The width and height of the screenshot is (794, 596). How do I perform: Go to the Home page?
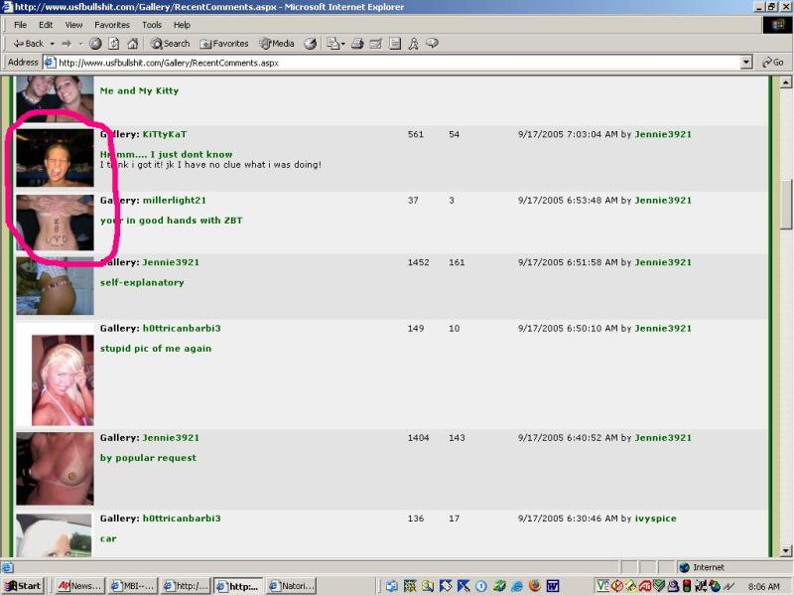click(x=132, y=44)
